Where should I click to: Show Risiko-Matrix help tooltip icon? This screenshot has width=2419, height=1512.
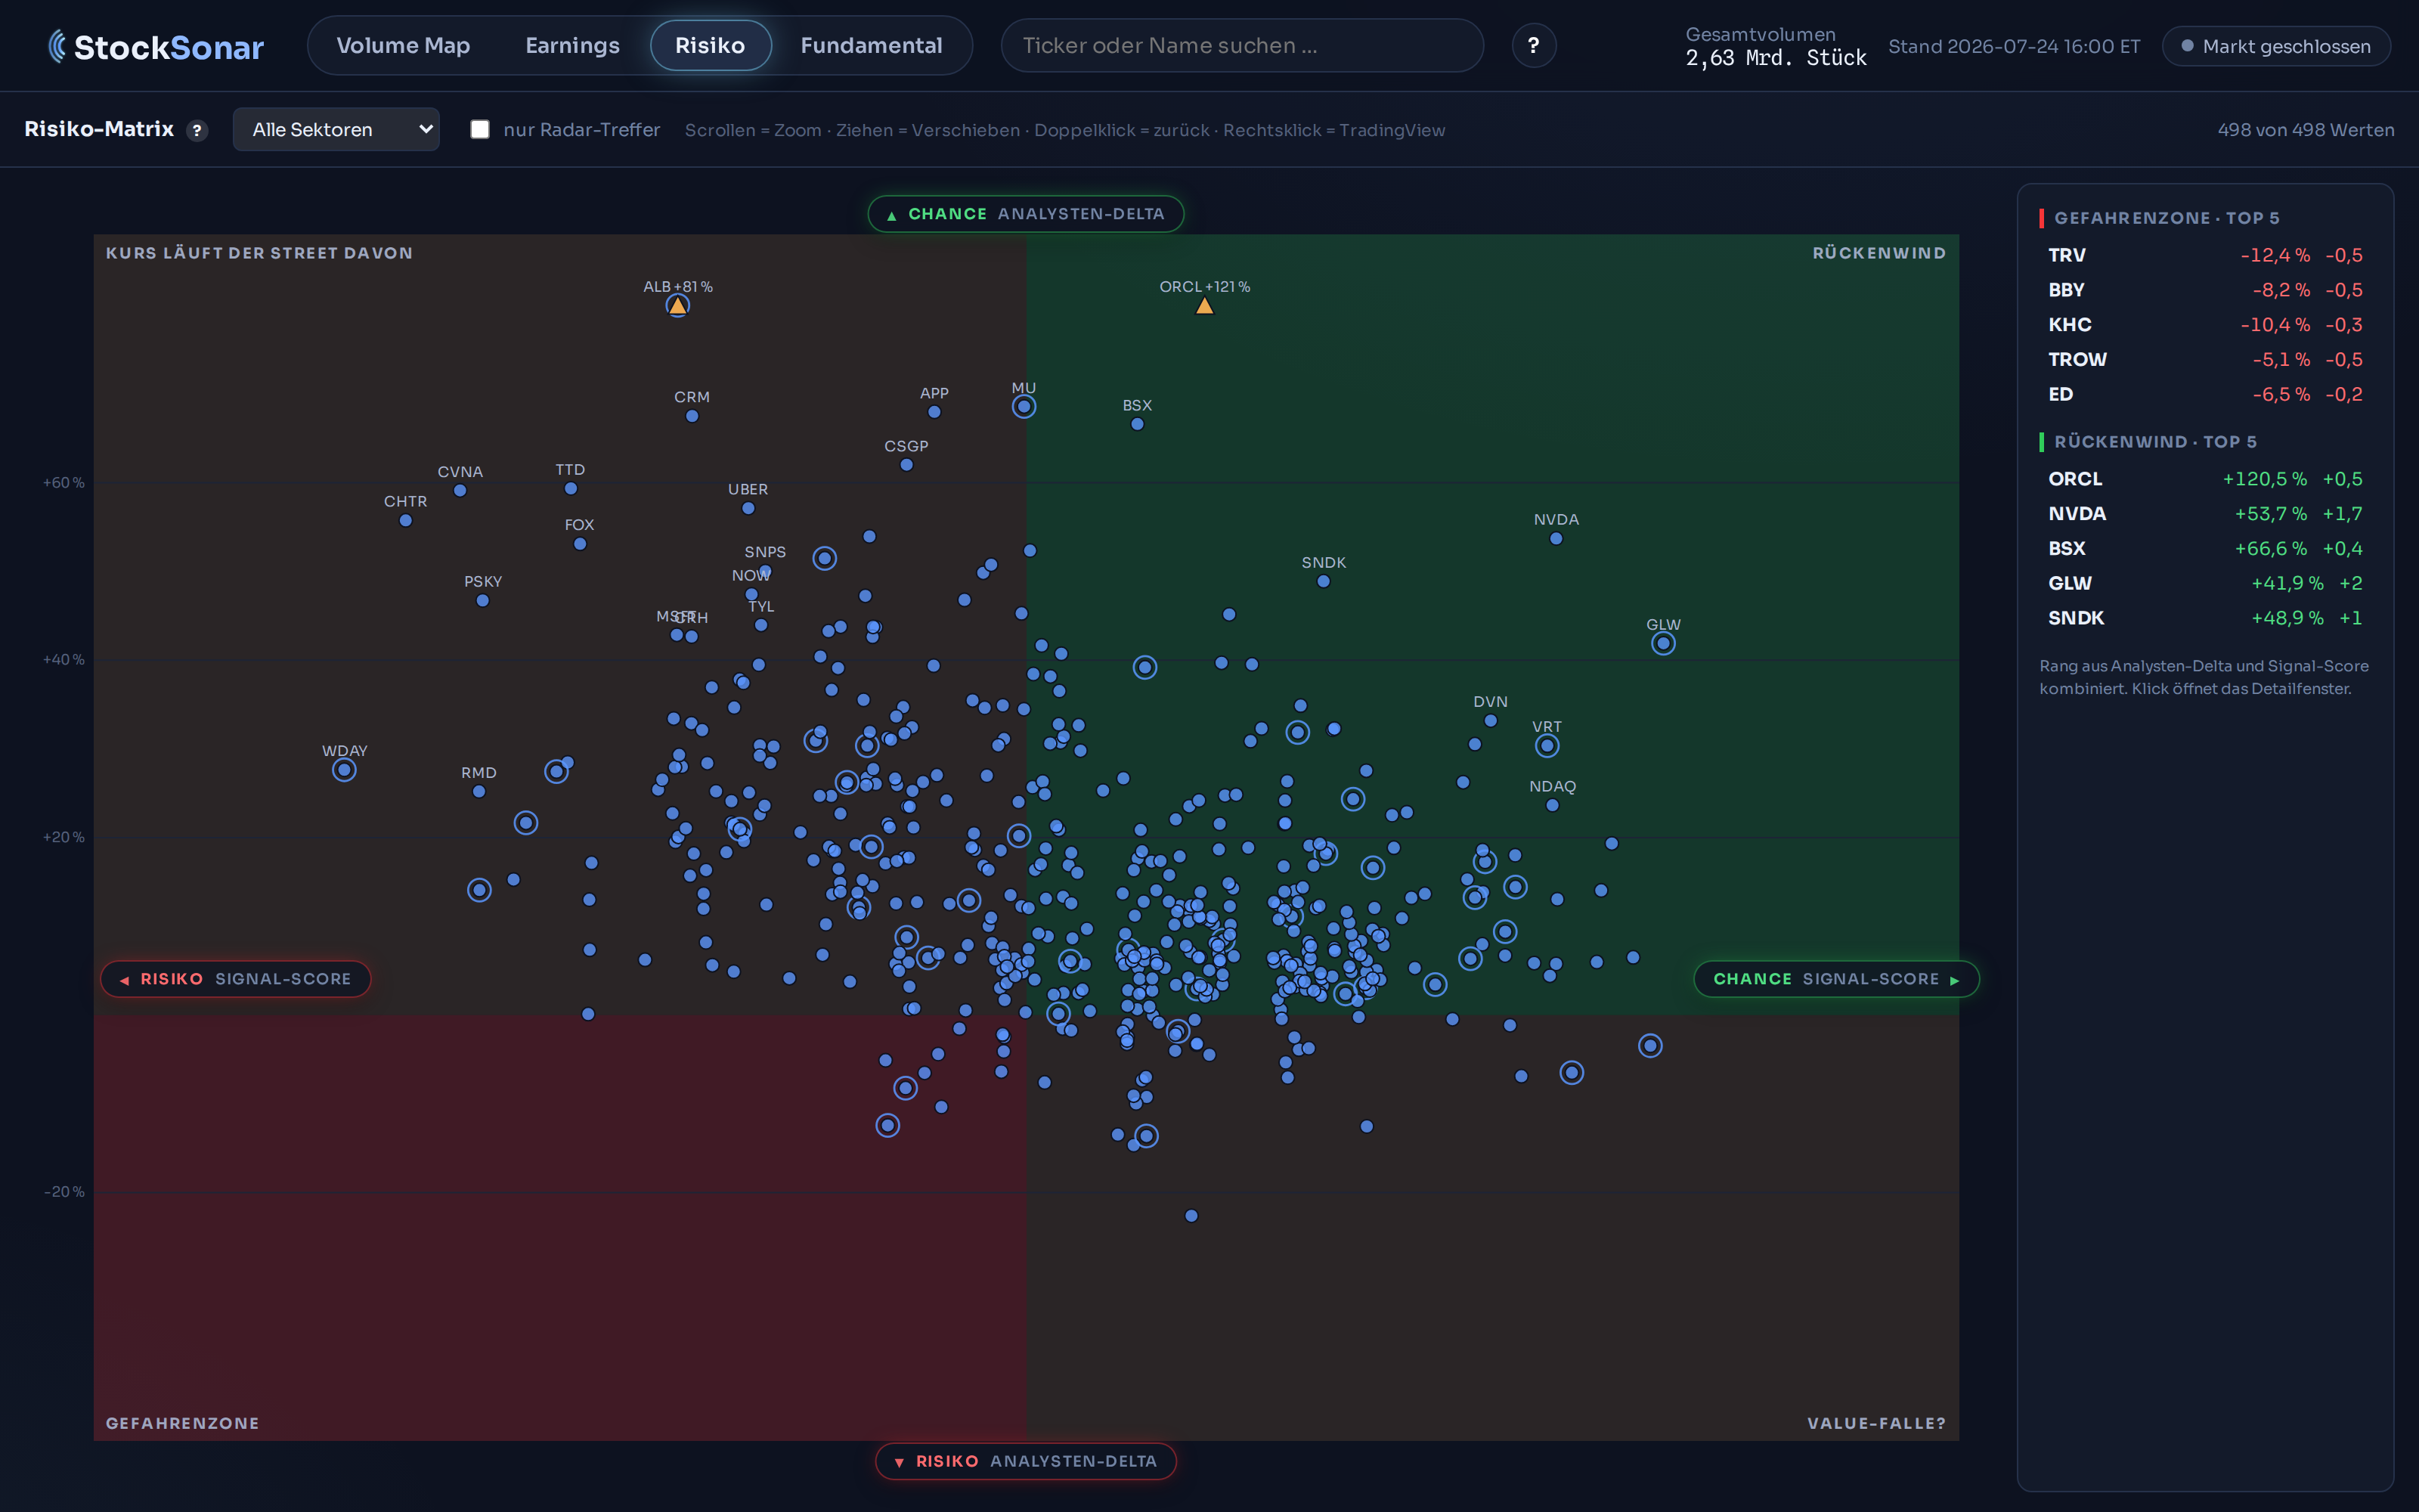(197, 130)
